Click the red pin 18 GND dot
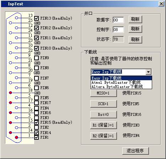 tap(10, 93)
